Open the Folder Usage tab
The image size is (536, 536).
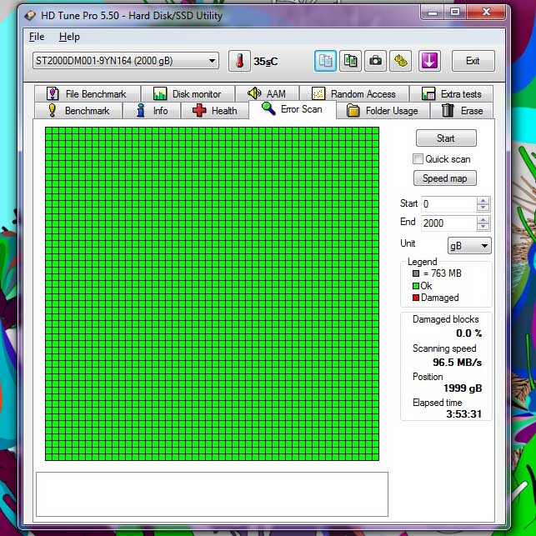pyautogui.click(x=383, y=111)
